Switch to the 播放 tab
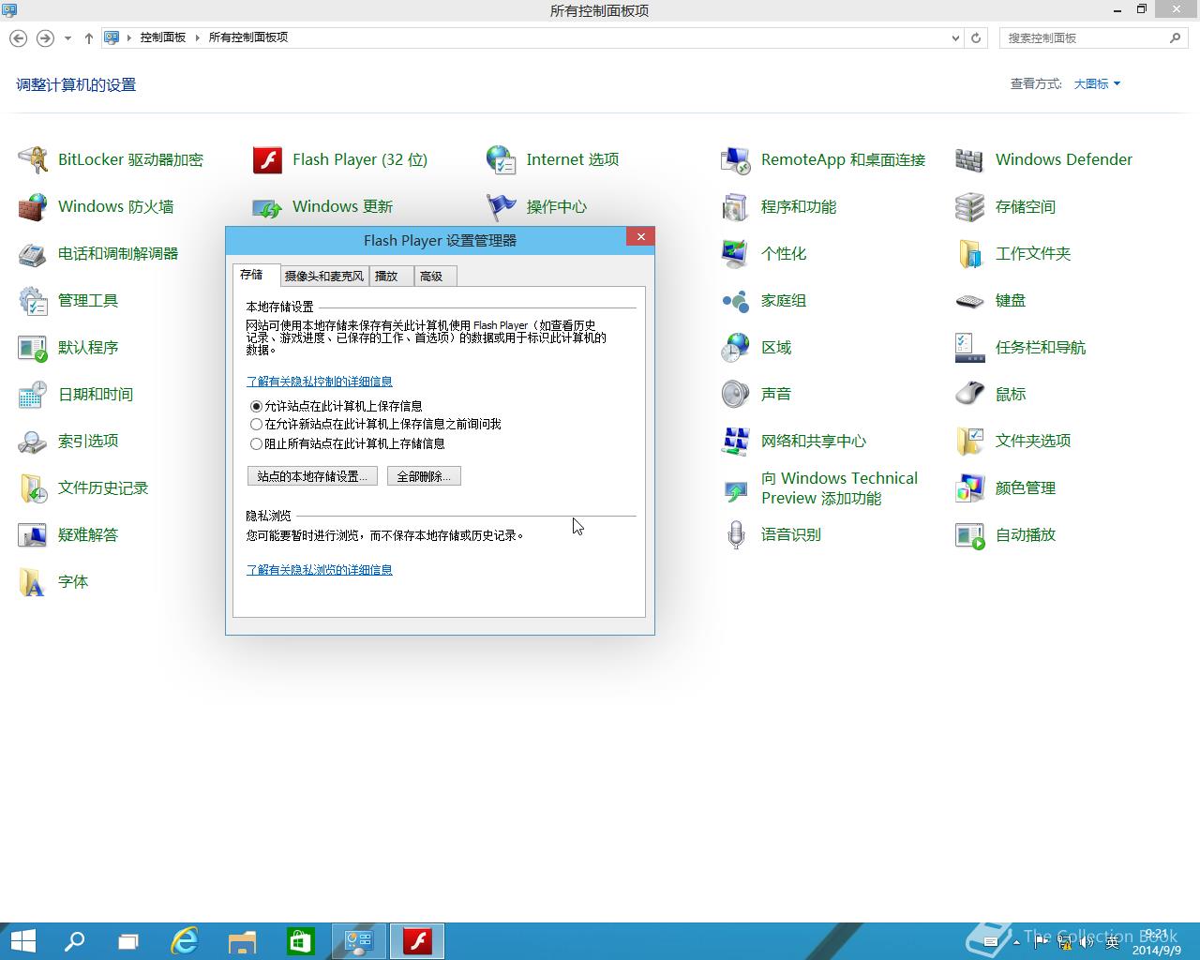Viewport: 1200px width, 960px height. (391, 276)
